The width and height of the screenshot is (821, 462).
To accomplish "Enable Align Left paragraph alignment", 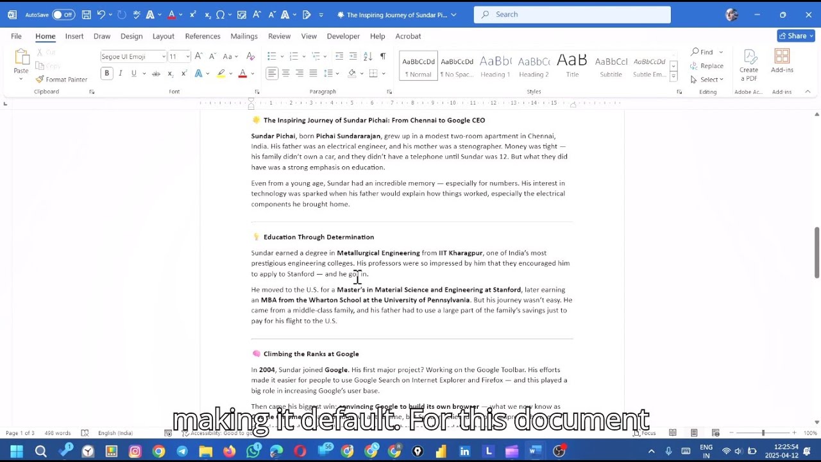I will (x=272, y=73).
